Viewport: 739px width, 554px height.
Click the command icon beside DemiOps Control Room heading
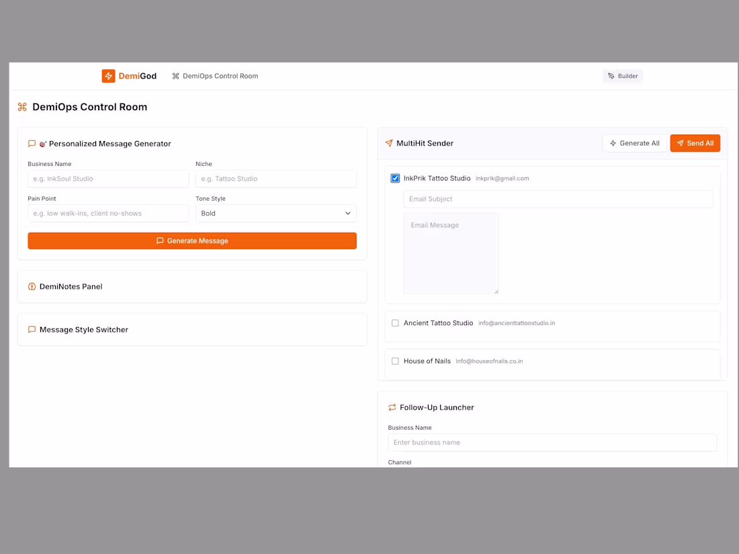(x=22, y=107)
